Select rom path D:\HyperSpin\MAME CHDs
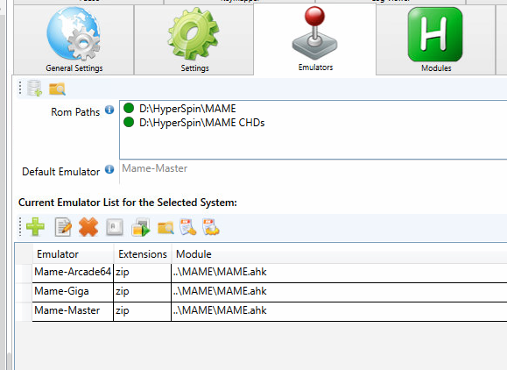507x370 pixels. [201, 123]
